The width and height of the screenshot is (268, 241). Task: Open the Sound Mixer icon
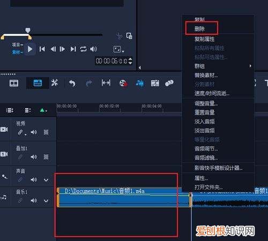point(139,83)
